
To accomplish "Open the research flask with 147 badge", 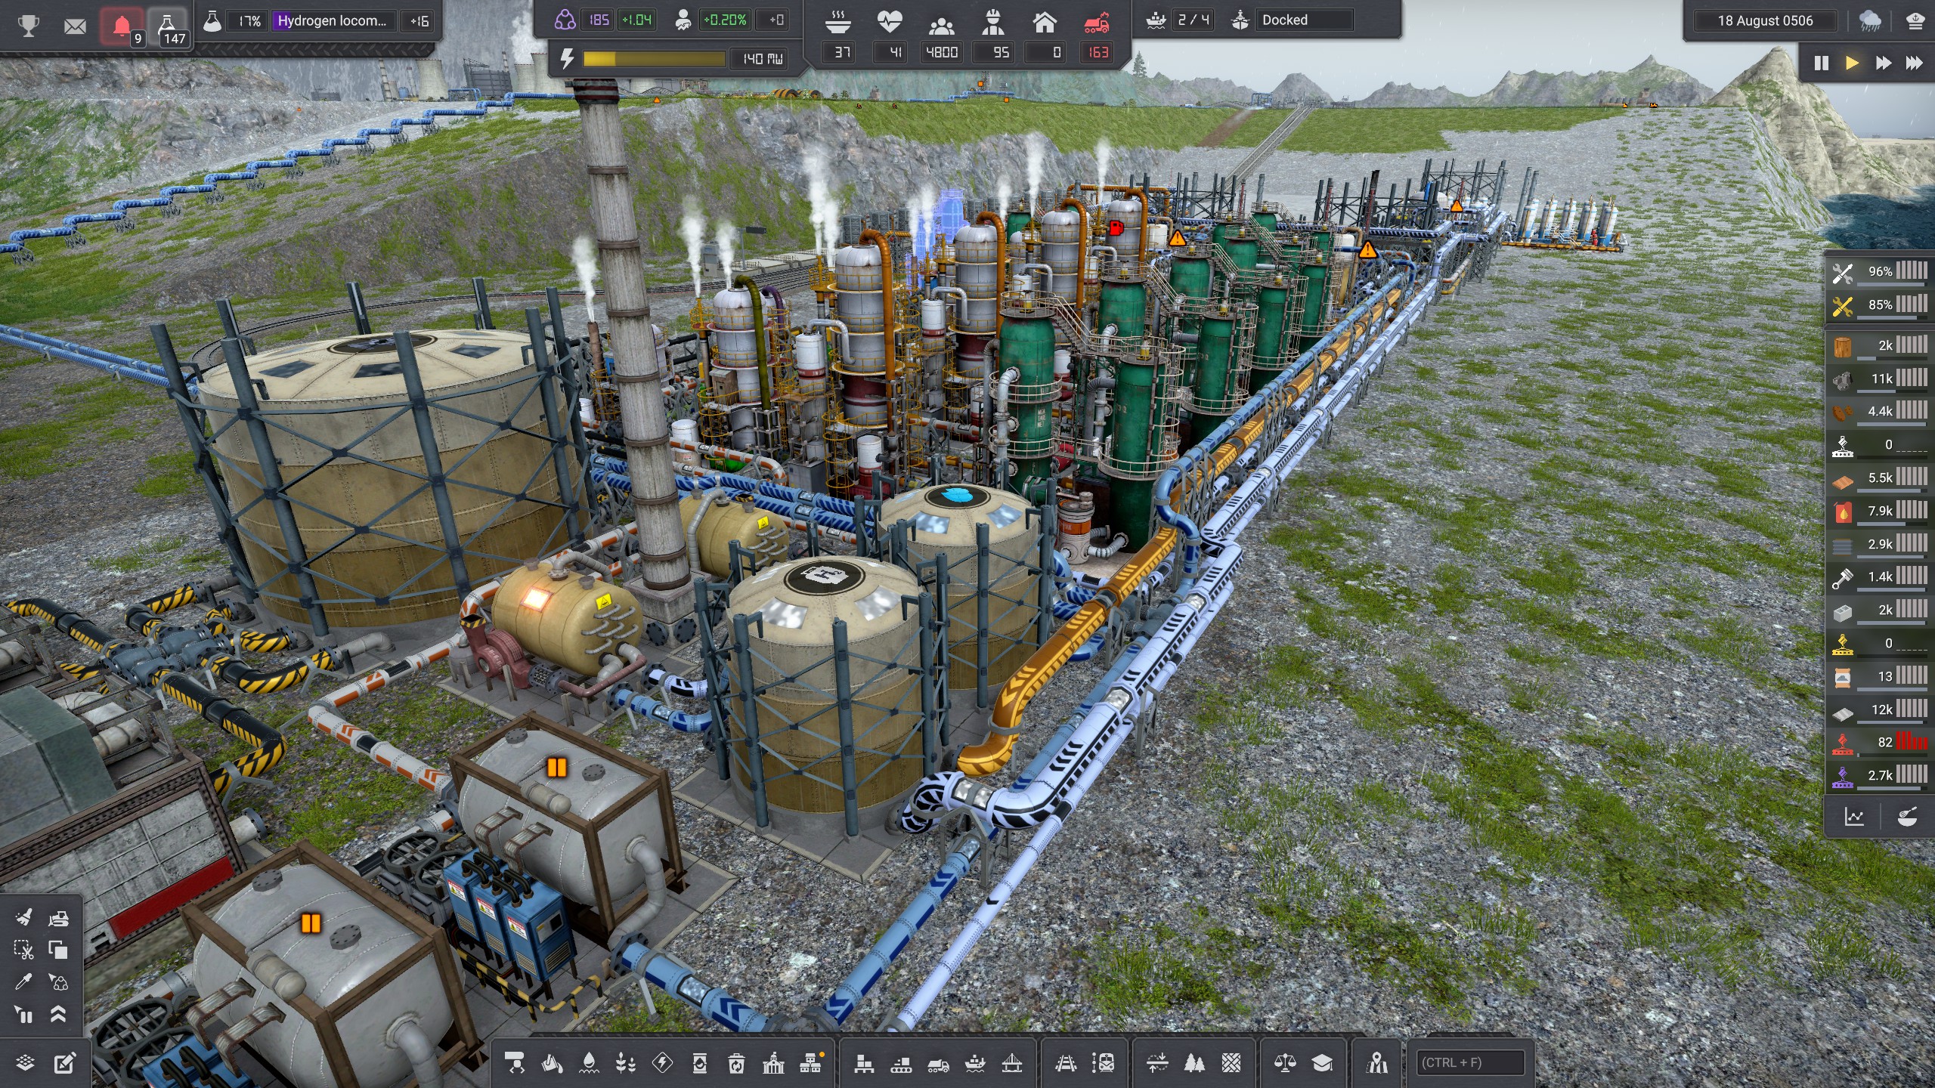I will (167, 27).
